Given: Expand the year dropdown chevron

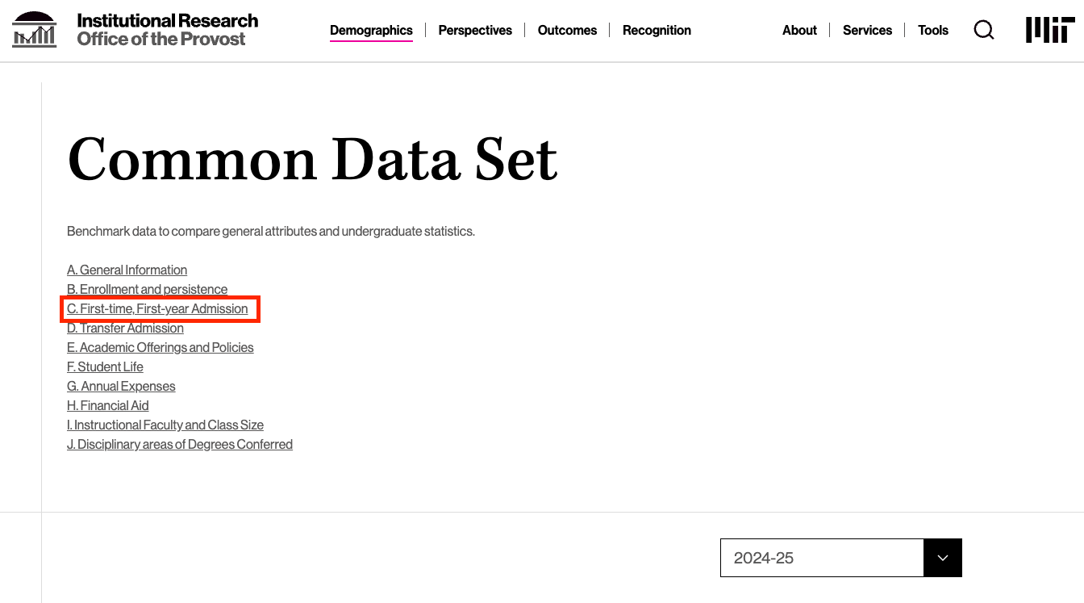Looking at the screenshot, I should (x=943, y=558).
